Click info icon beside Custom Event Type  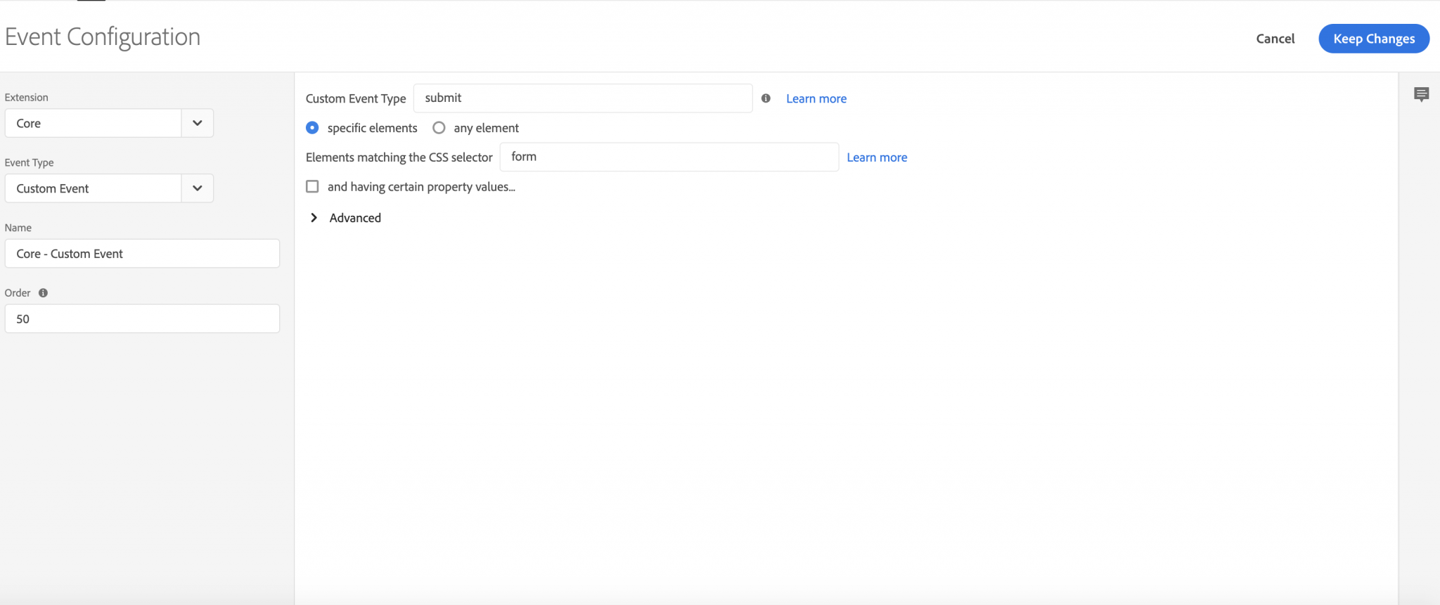click(766, 98)
